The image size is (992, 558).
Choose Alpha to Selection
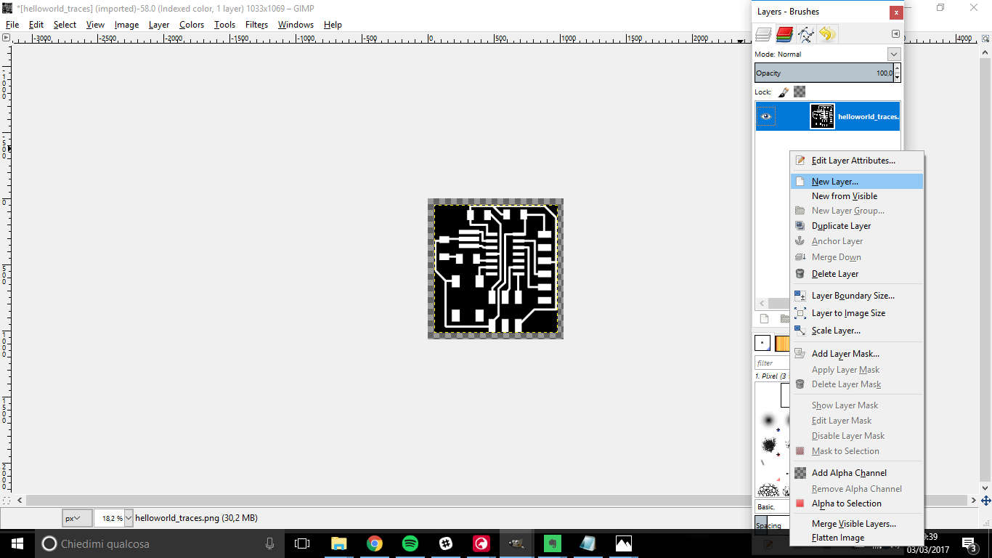pyautogui.click(x=857, y=504)
